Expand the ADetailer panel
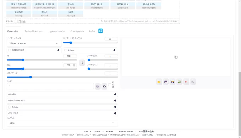The width and height of the screenshot is (241, 138). pos(62,94)
